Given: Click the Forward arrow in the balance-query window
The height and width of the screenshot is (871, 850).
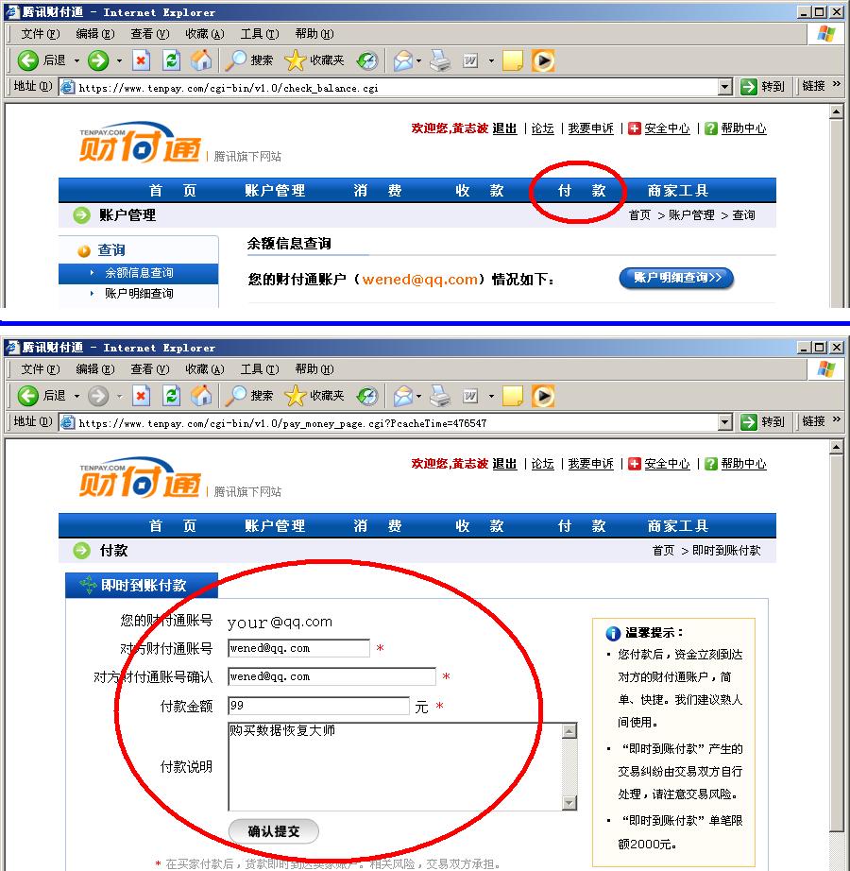Looking at the screenshot, I should click(x=98, y=60).
